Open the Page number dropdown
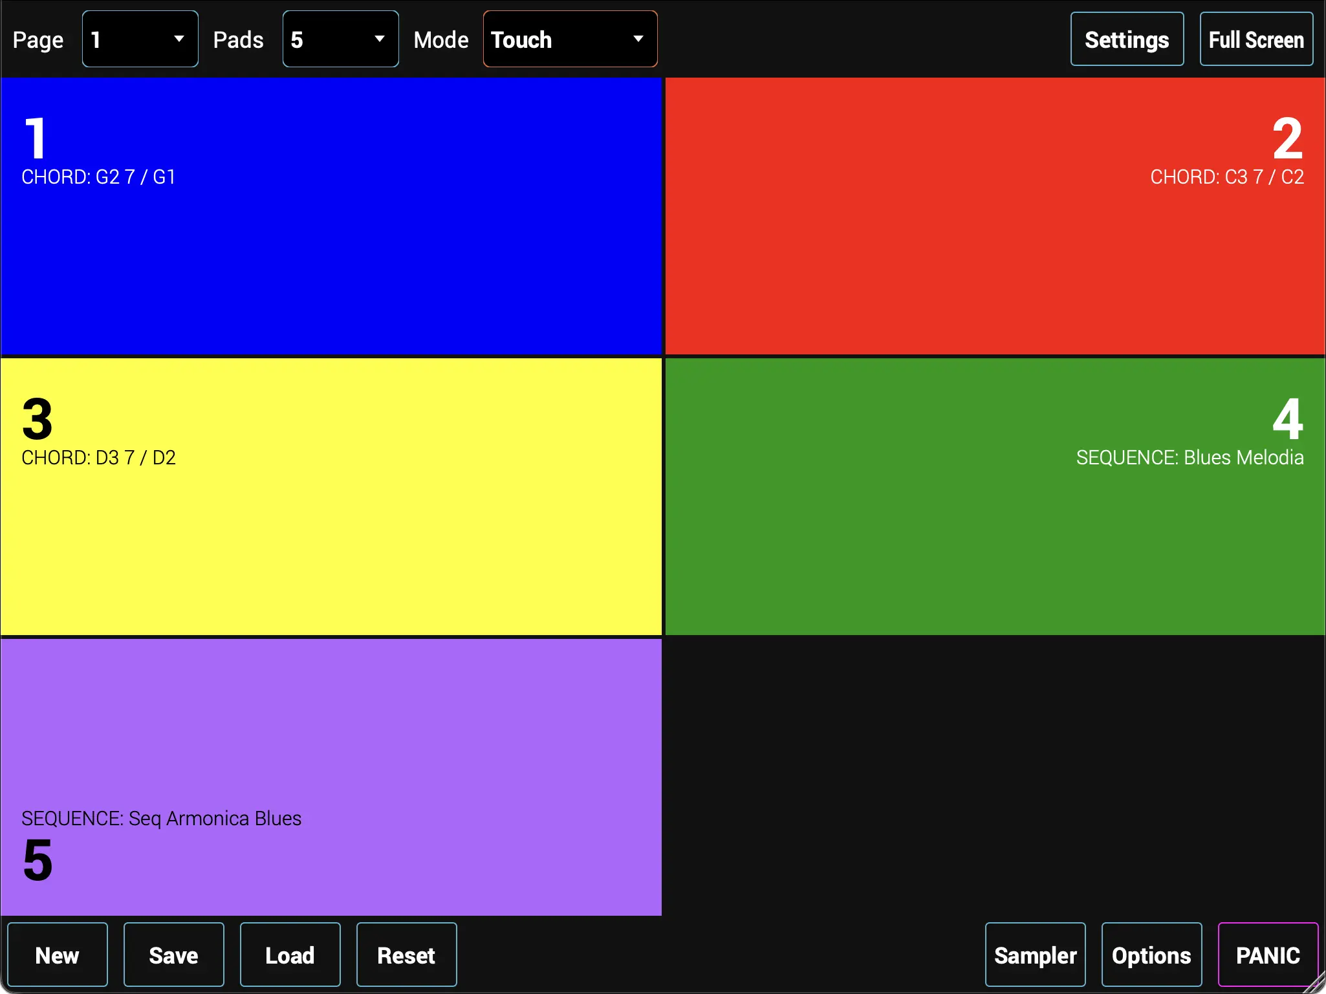The height and width of the screenshot is (994, 1326). 140,39
